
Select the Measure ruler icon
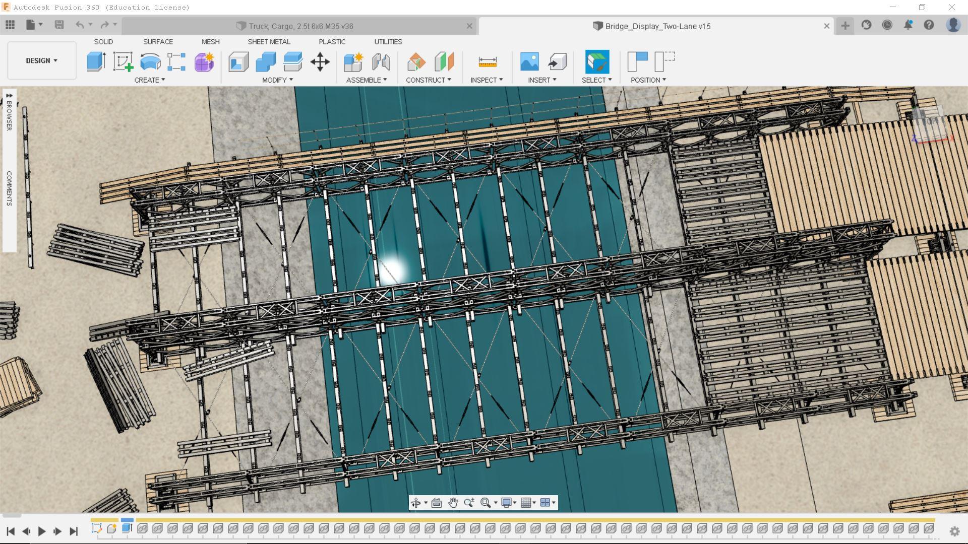pos(487,62)
